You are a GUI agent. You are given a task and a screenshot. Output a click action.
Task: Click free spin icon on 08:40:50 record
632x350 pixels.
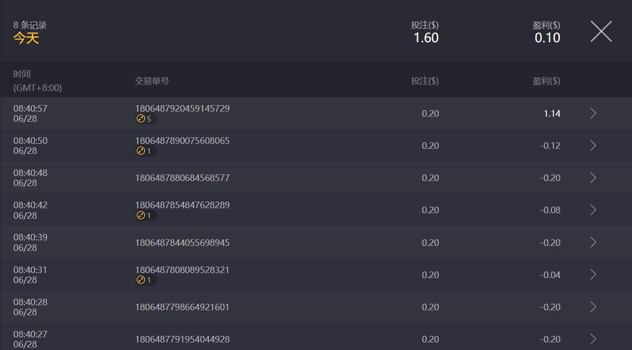141,151
